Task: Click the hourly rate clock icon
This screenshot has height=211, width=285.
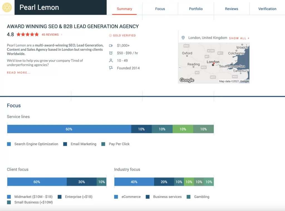Action: pyautogui.click(x=111, y=53)
